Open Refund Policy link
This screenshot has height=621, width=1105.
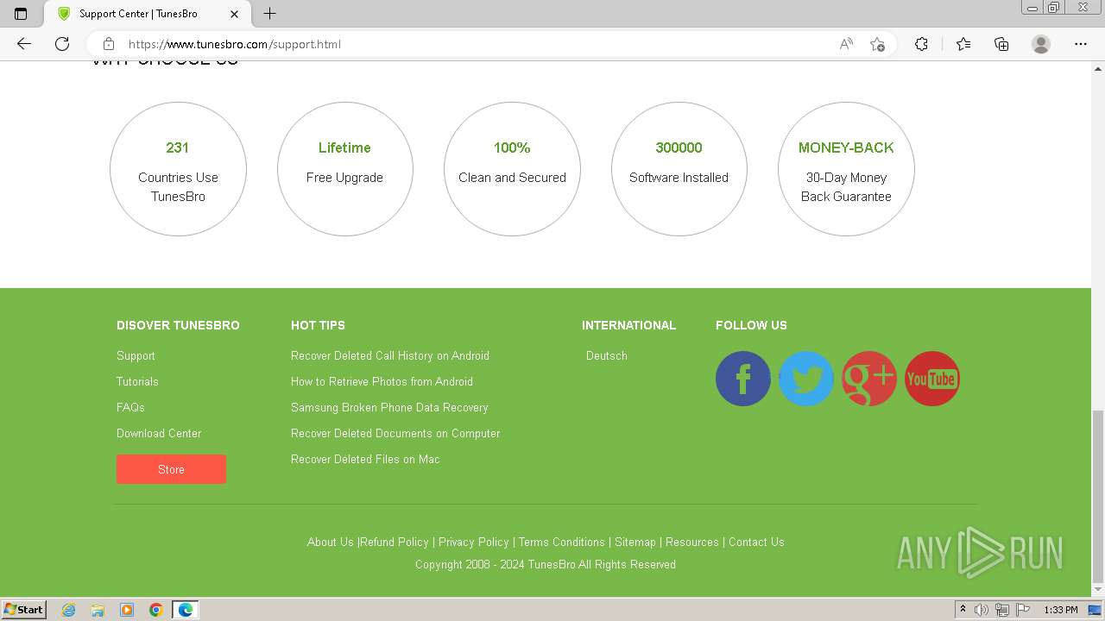pos(395,542)
